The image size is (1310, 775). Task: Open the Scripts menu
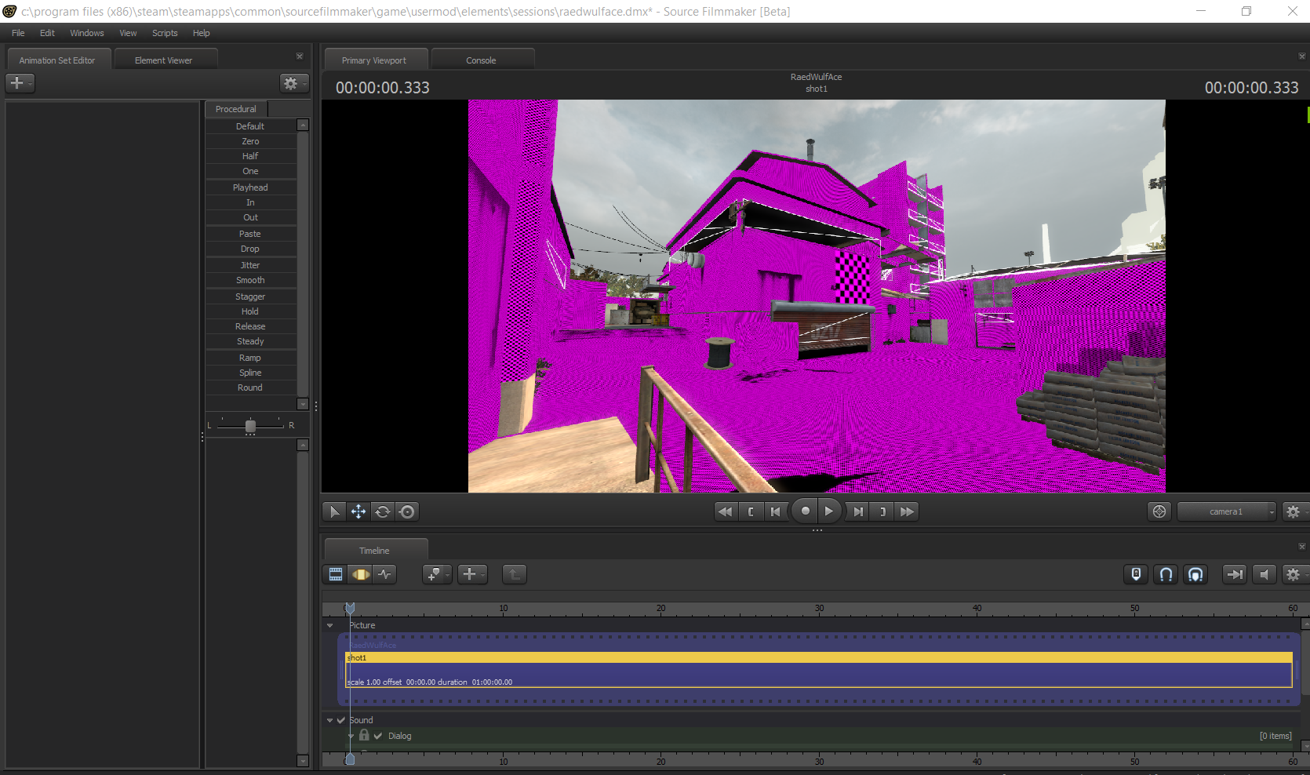(165, 33)
